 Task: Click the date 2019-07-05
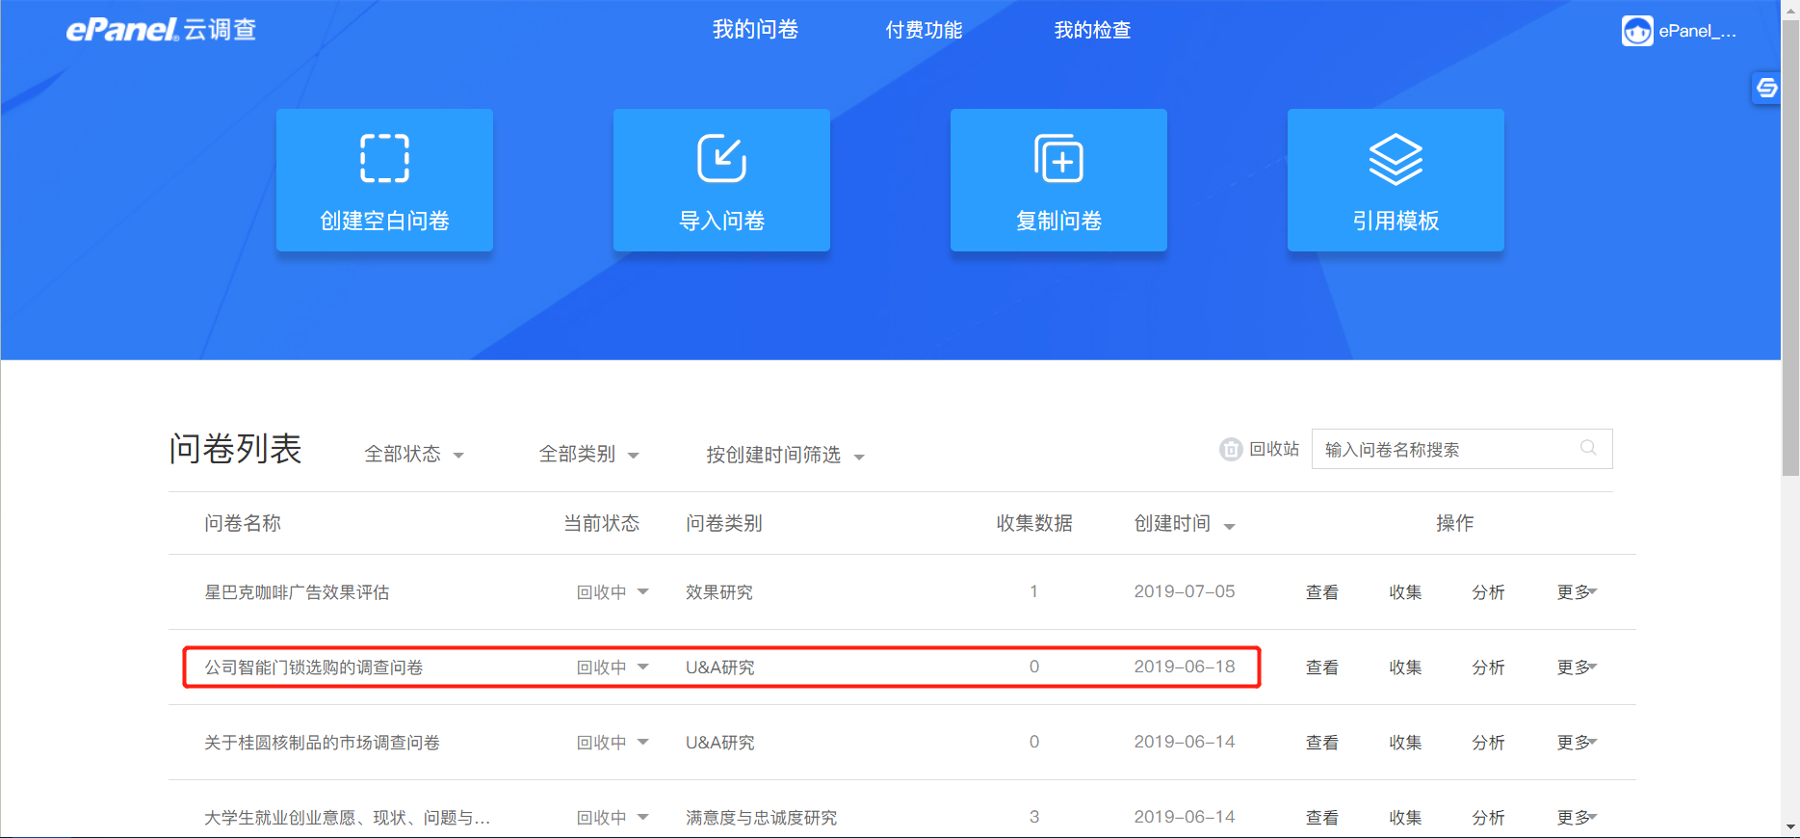(1184, 591)
